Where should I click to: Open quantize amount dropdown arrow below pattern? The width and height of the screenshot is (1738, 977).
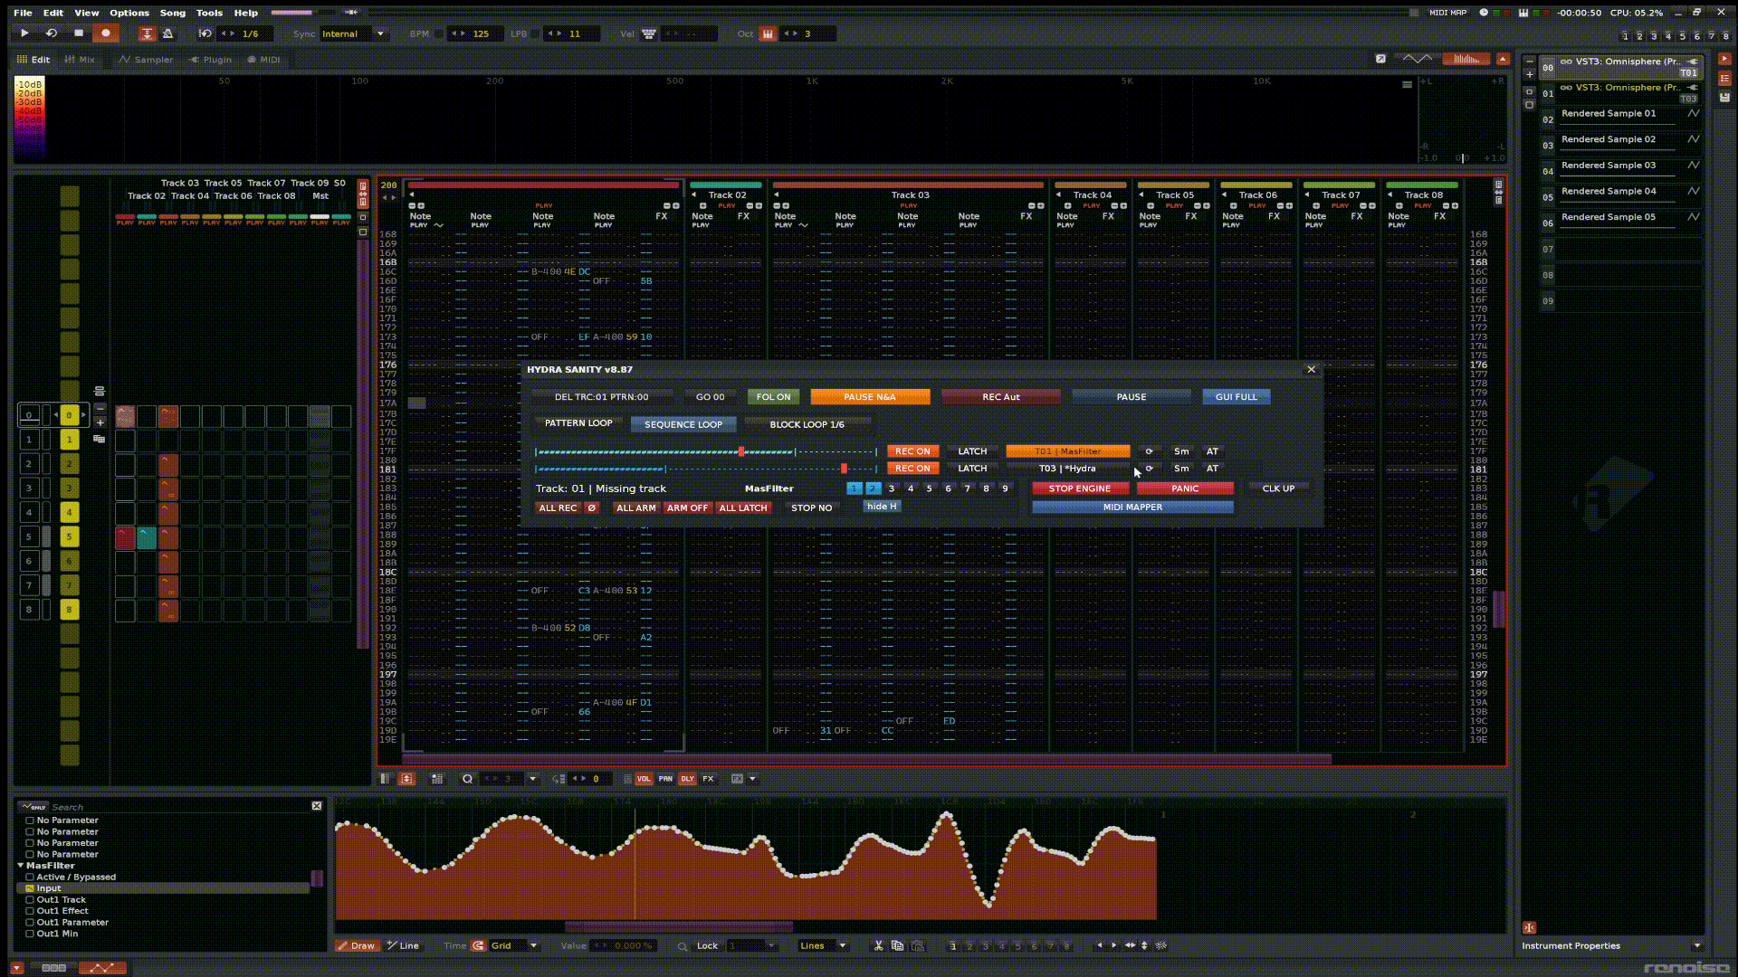coord(532,779)
